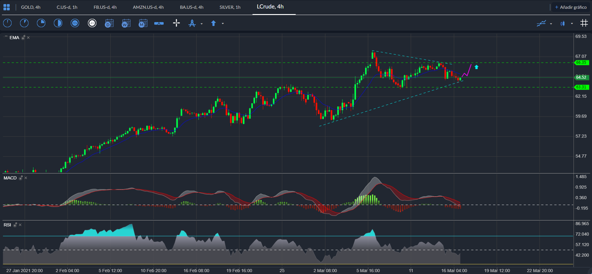This screenshot has height=274, width=592.
Task: Expand the drawing tools dropdown arrow
Action: coord(202,23)
